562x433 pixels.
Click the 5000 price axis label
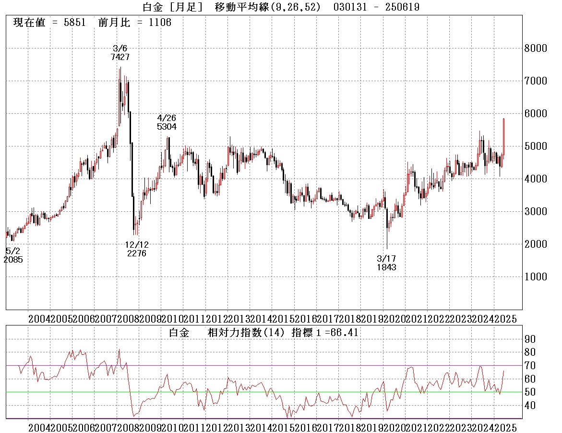coord(535,146)
